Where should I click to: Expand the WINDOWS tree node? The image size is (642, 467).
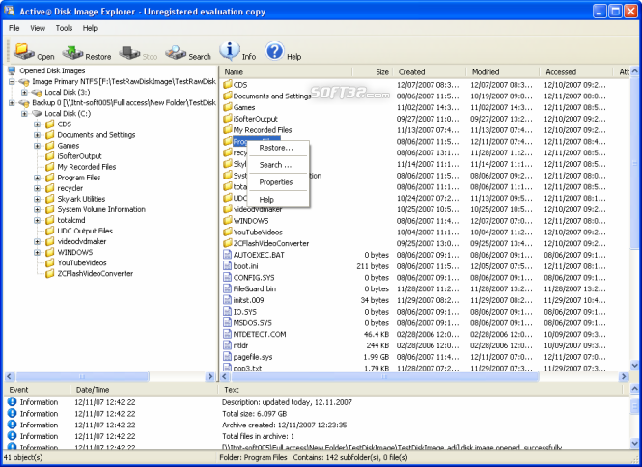[38, 252]
